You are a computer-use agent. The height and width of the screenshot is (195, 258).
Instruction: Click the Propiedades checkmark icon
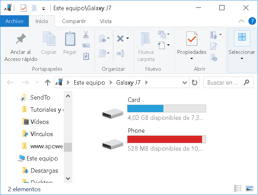tap(192, 39)
